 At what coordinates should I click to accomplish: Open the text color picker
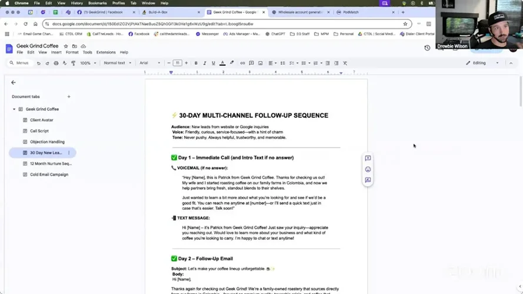[x=222, y=63]
